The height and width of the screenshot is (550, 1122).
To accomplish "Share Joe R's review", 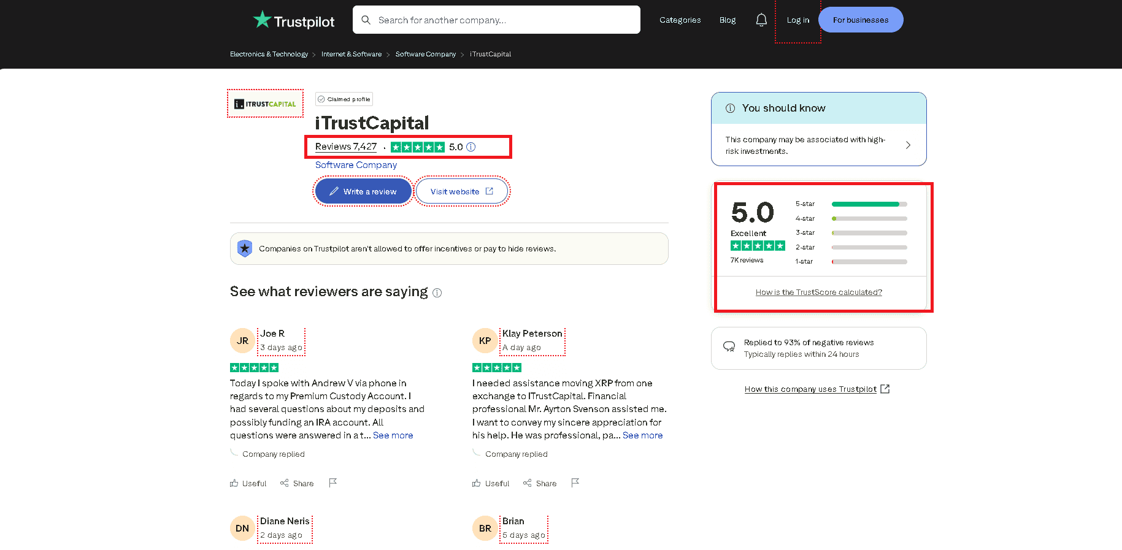I will (297, 483).
